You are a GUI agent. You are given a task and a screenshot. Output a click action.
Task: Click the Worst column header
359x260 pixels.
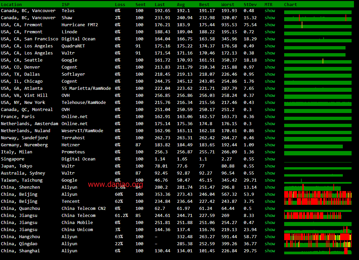pyautogui.click(x=228, y=5)
